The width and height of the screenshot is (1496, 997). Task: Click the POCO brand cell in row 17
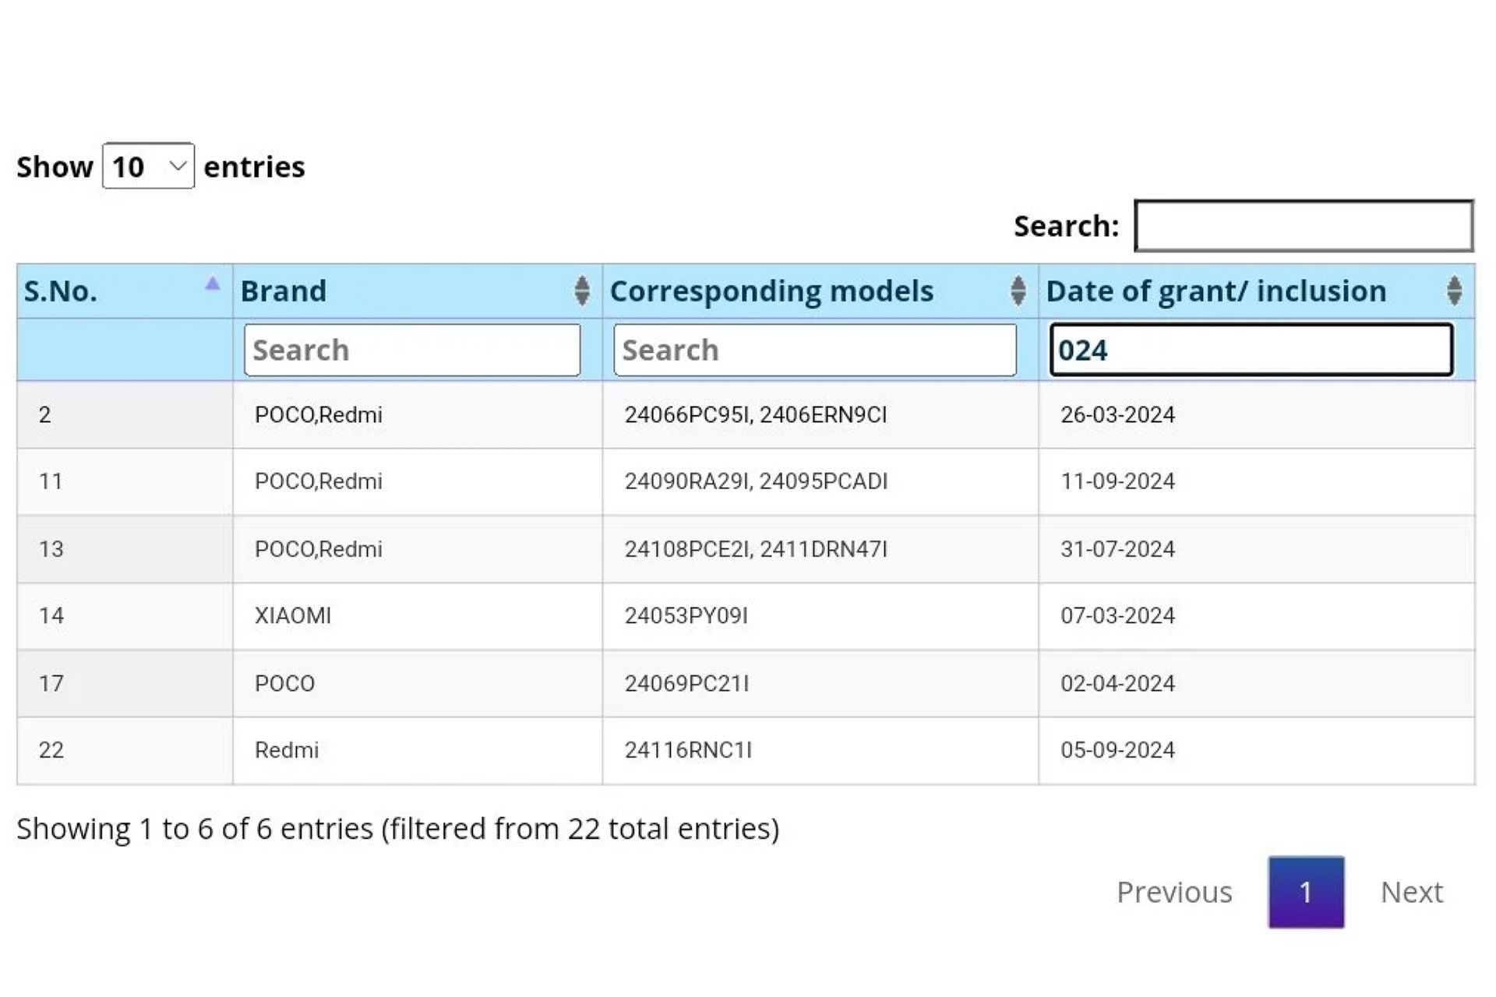coord(417,684)
